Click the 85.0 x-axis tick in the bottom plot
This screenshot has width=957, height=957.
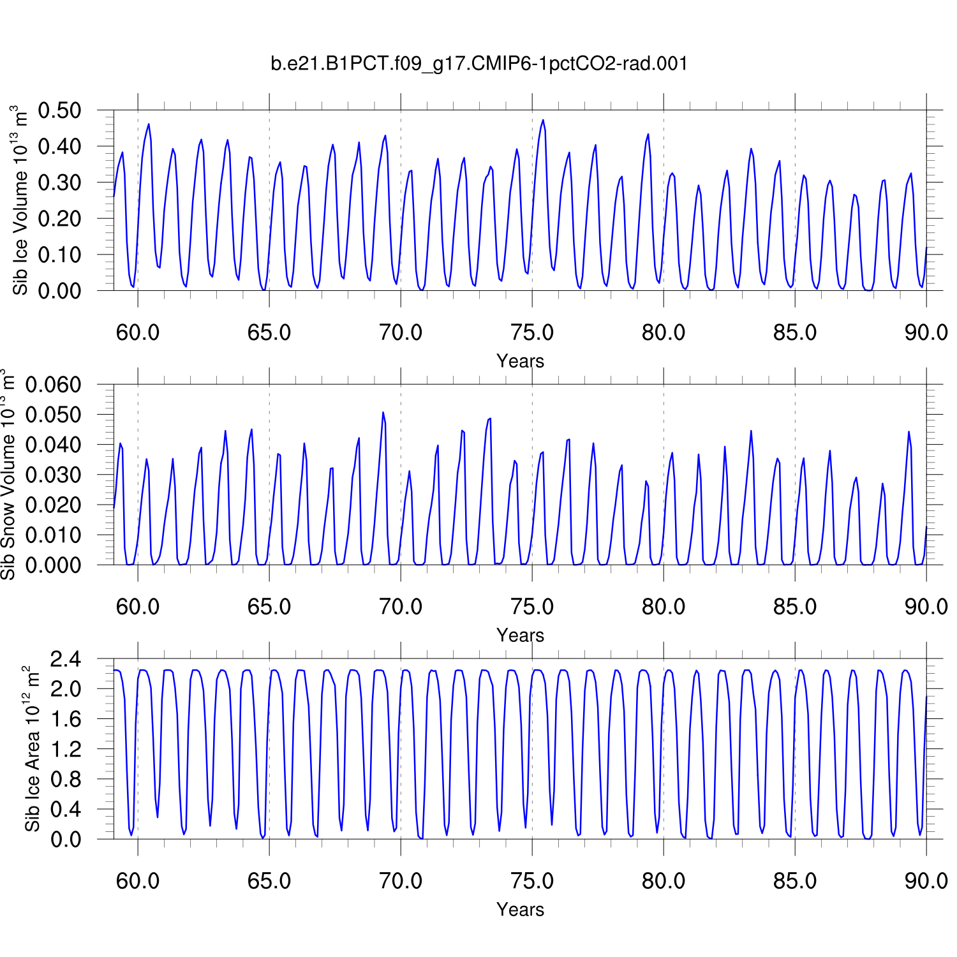click(795, 881)
